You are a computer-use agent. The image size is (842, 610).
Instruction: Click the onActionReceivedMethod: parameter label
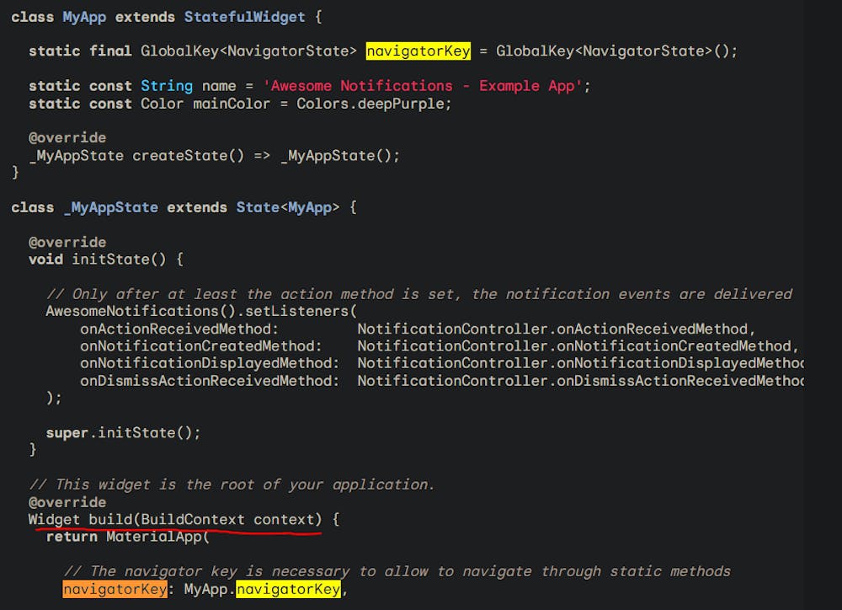click(x=179, y=329)
